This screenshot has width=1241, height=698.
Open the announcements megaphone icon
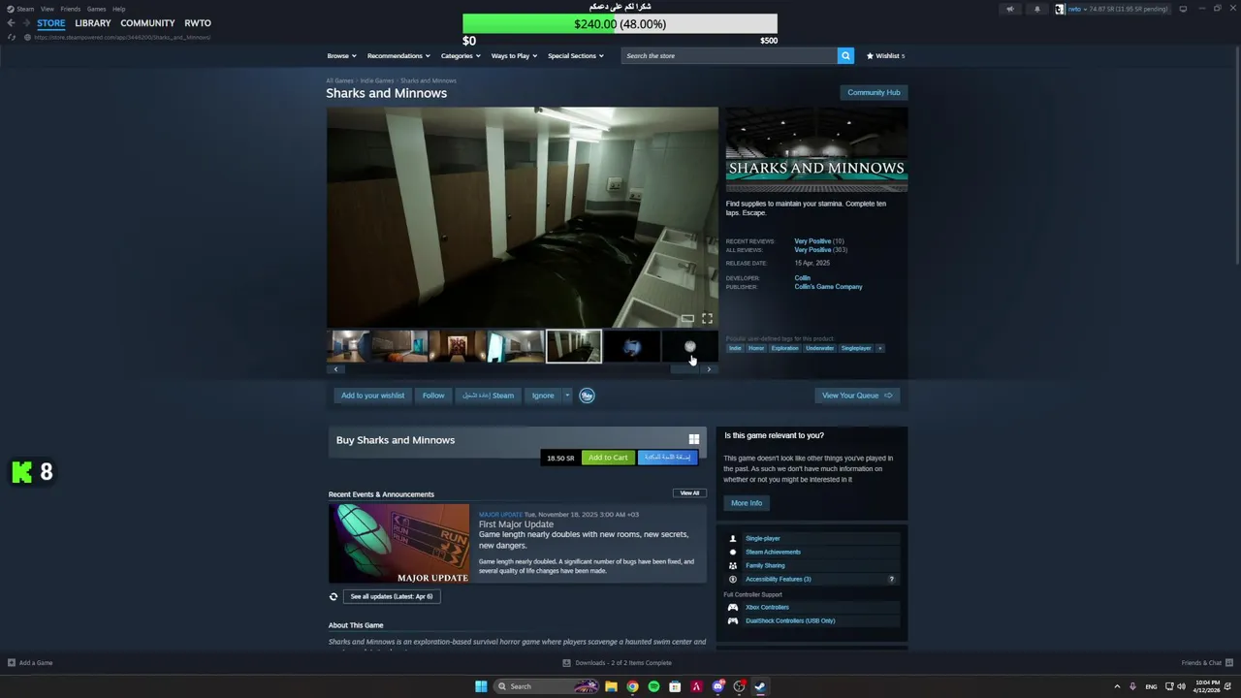(1009, 9)
